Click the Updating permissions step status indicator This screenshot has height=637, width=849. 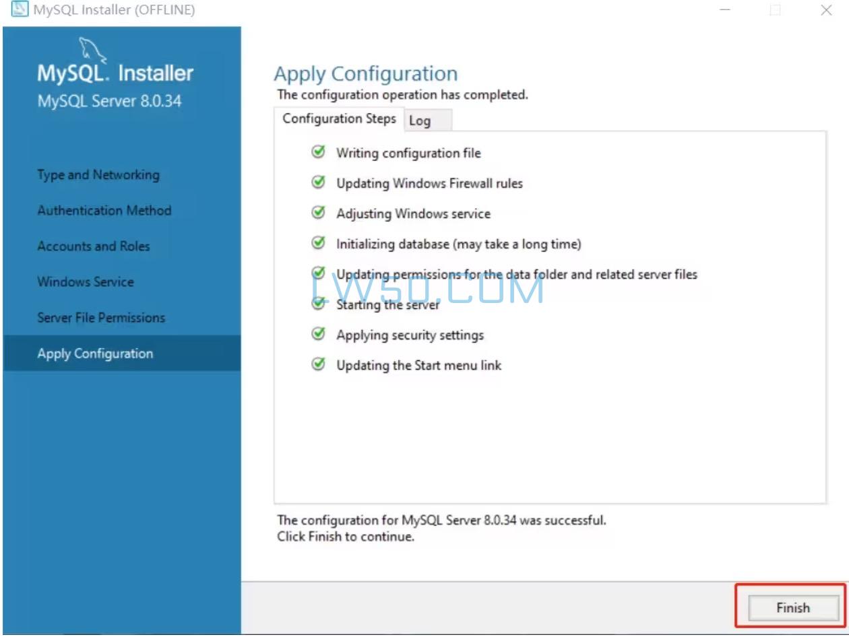tap(317, 274)
